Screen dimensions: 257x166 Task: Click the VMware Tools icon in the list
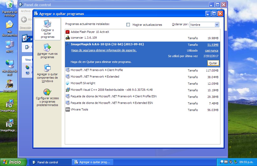point(67,109)
